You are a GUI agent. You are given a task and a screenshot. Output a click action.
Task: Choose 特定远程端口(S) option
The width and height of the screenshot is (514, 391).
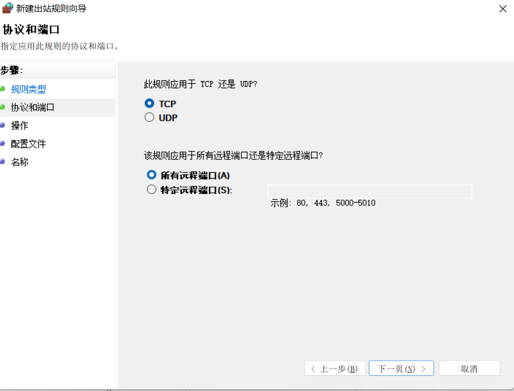(152, 189)
